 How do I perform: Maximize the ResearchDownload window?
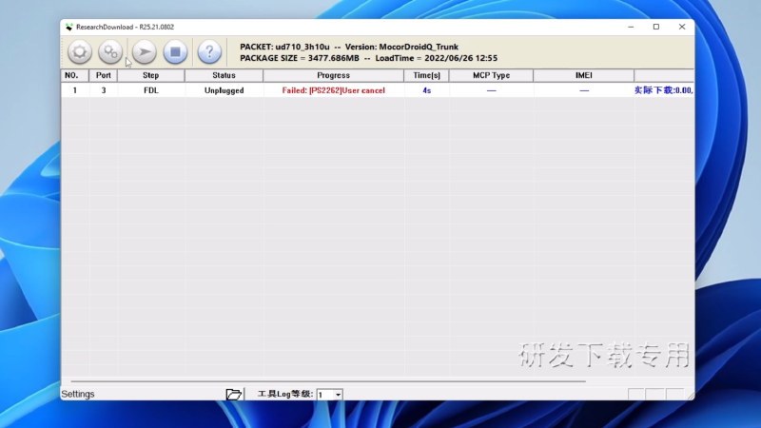655,27
